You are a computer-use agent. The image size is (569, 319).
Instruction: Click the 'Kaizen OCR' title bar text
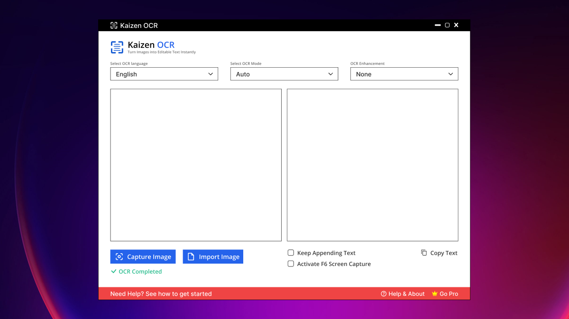[139, 26]
